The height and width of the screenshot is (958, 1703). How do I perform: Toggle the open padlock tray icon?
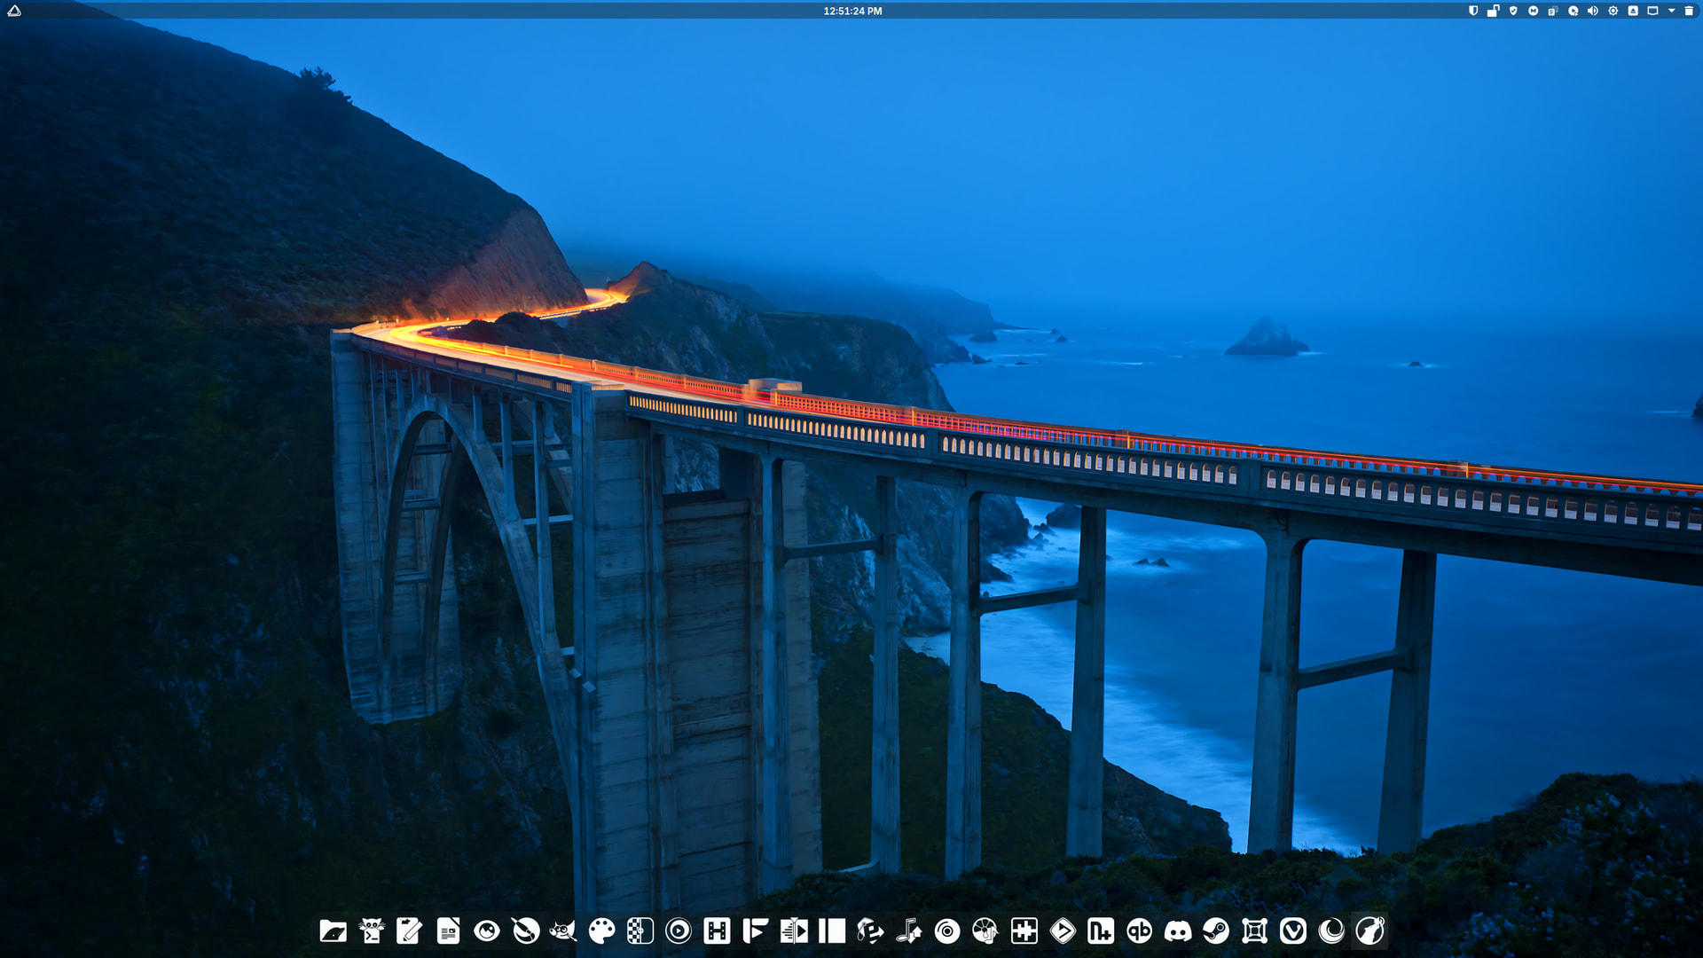click(x=1493, y=11)
